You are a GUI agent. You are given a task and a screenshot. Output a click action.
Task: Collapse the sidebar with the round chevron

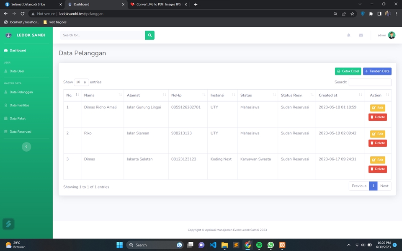tap(26, 147)
